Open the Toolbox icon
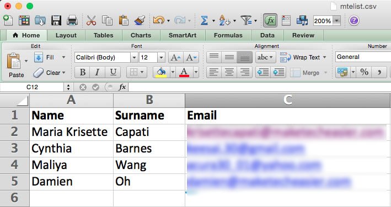391x207 pixels. (286, 20)
